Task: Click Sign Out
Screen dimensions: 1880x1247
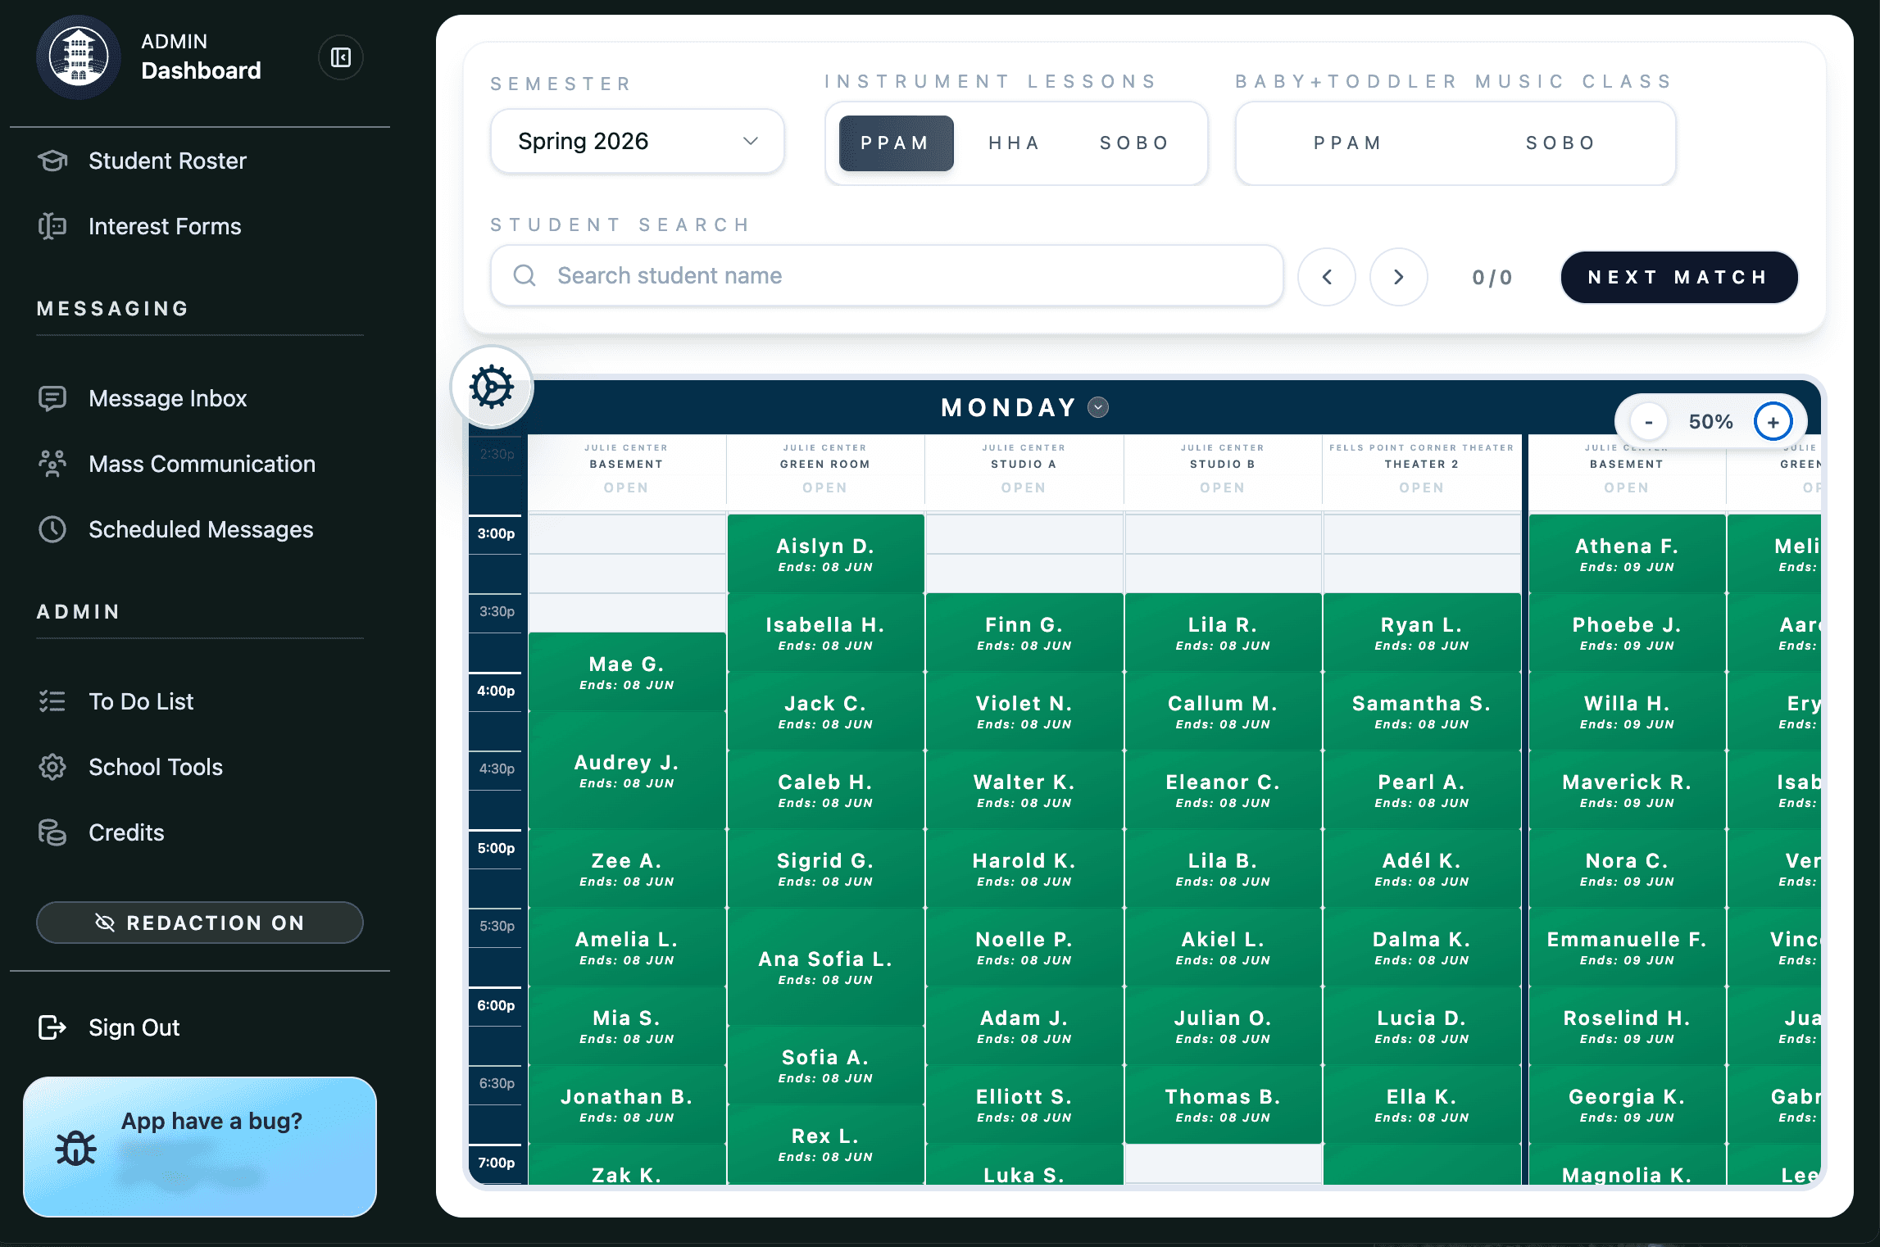Action: tap(133, 1027)
